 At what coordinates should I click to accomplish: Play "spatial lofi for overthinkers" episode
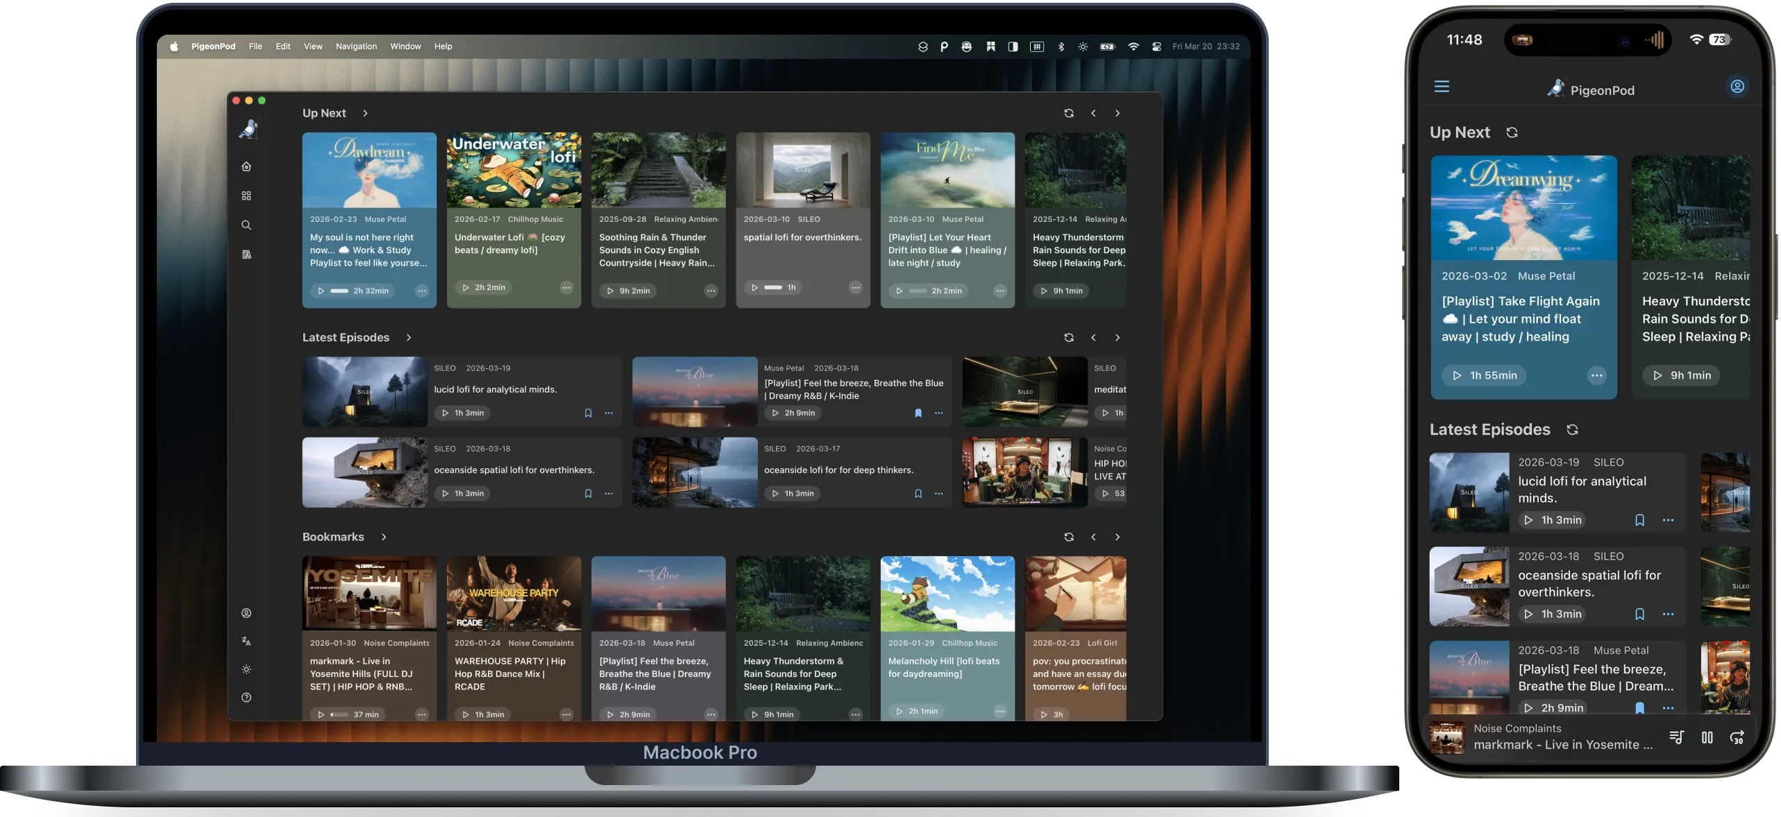click(755, 287)
